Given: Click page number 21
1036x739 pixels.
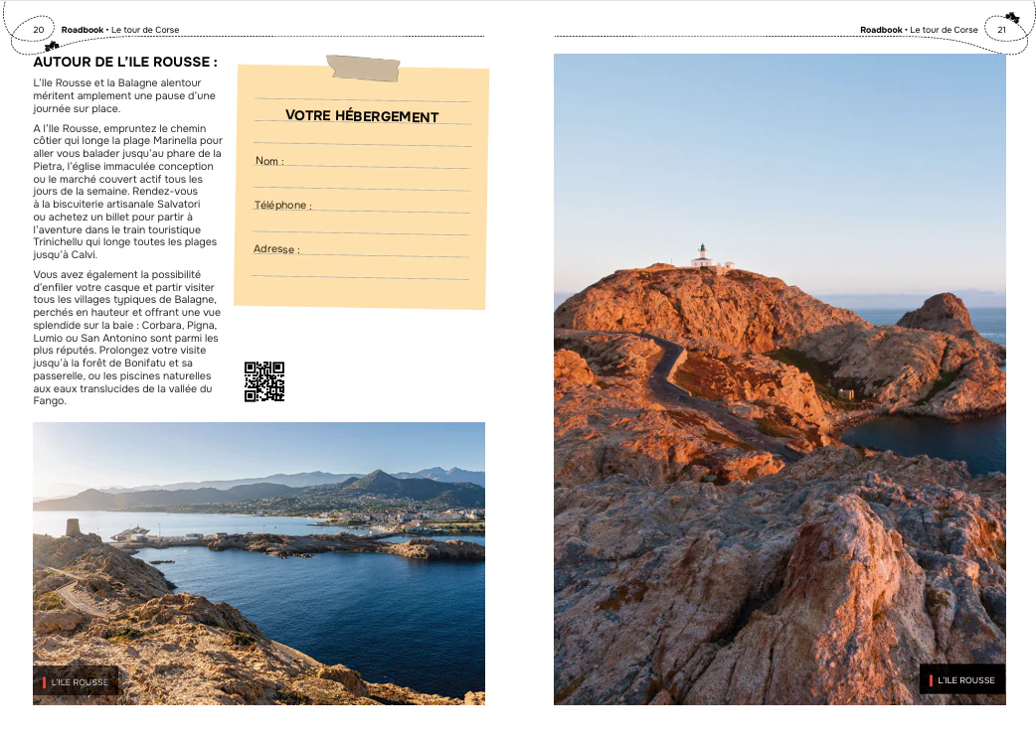Looking at the screenshot, I should tap(1001, 30).
